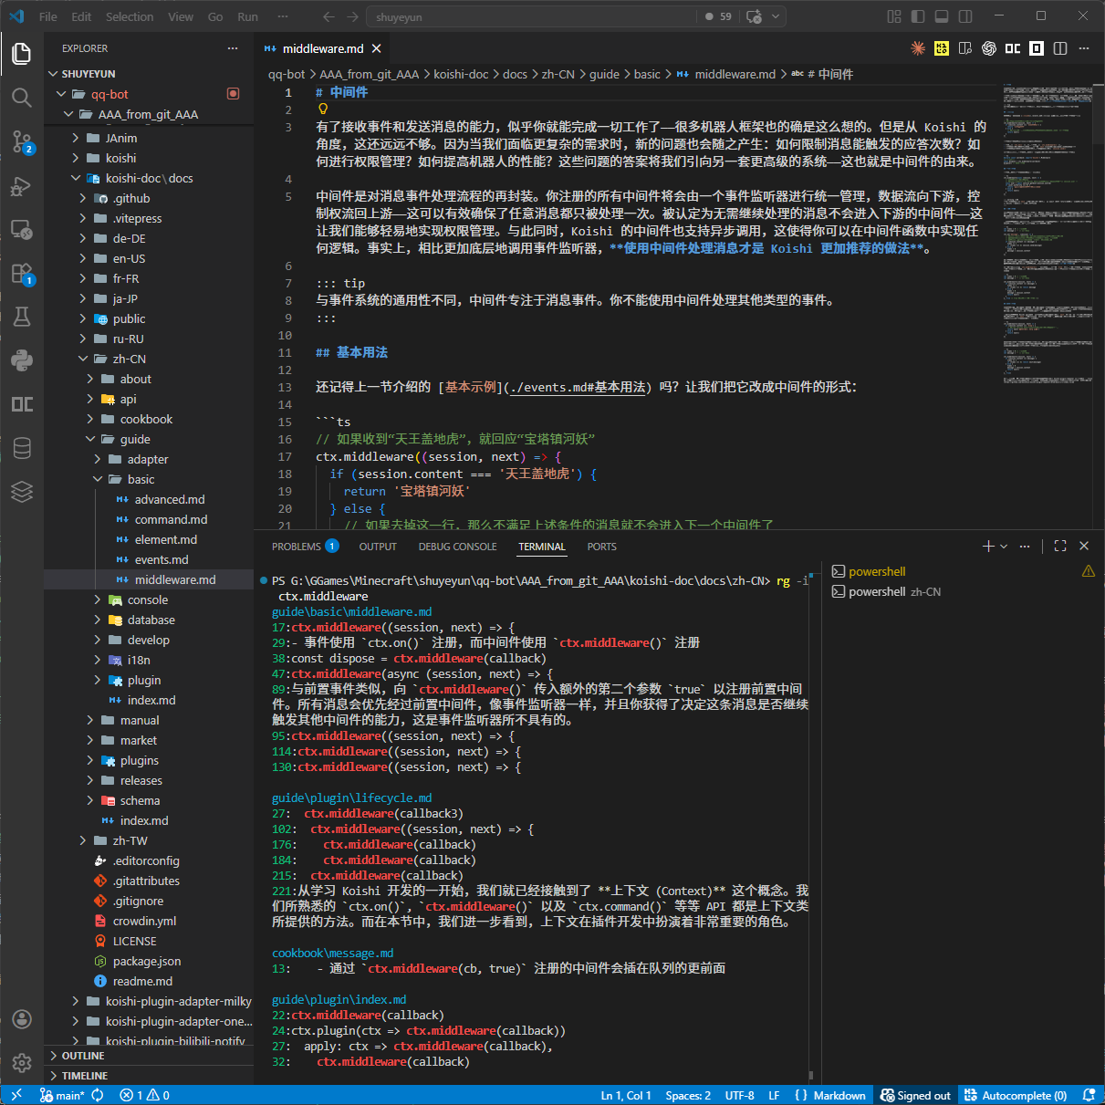Select the middleware.md editor tab
Image resolution: width=1105 pixels, height=1105 pixels.
[322, 48]
